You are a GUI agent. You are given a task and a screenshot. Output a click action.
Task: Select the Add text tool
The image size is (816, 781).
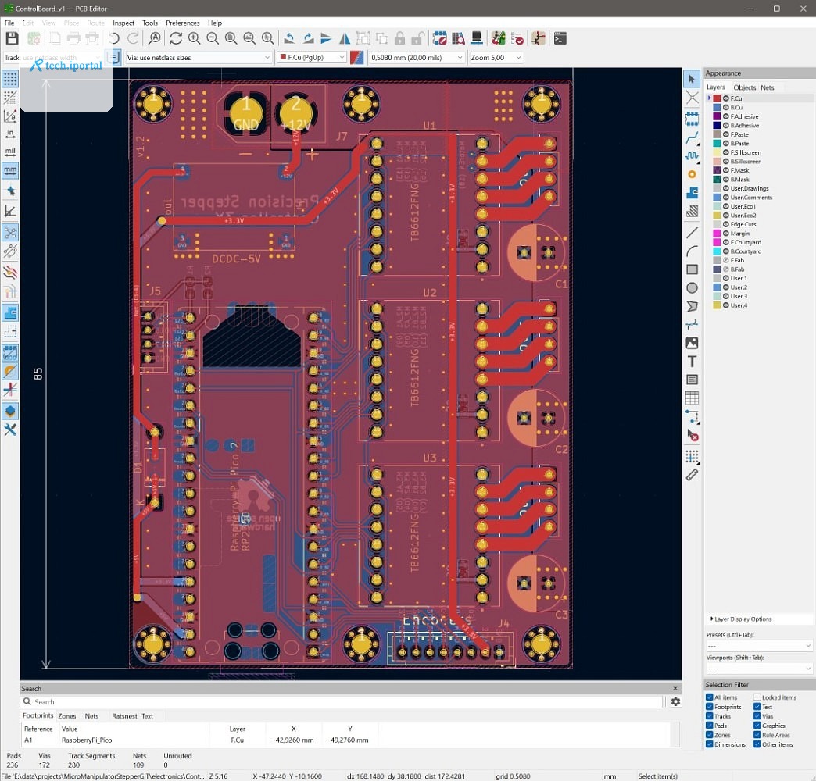click(x=692, y=361)
